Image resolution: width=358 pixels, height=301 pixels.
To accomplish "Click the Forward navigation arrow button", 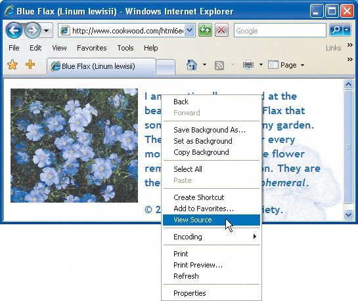I will pos(32,30).
